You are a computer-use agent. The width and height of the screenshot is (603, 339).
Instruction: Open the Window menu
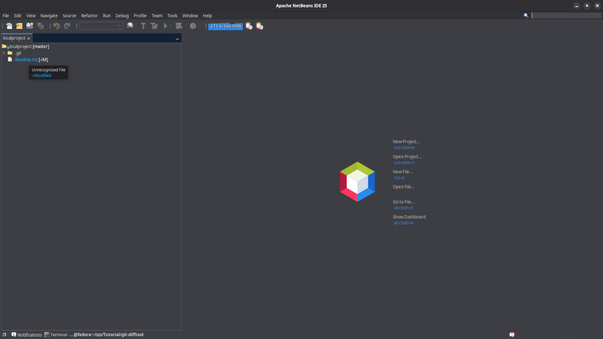coord(190,16)
